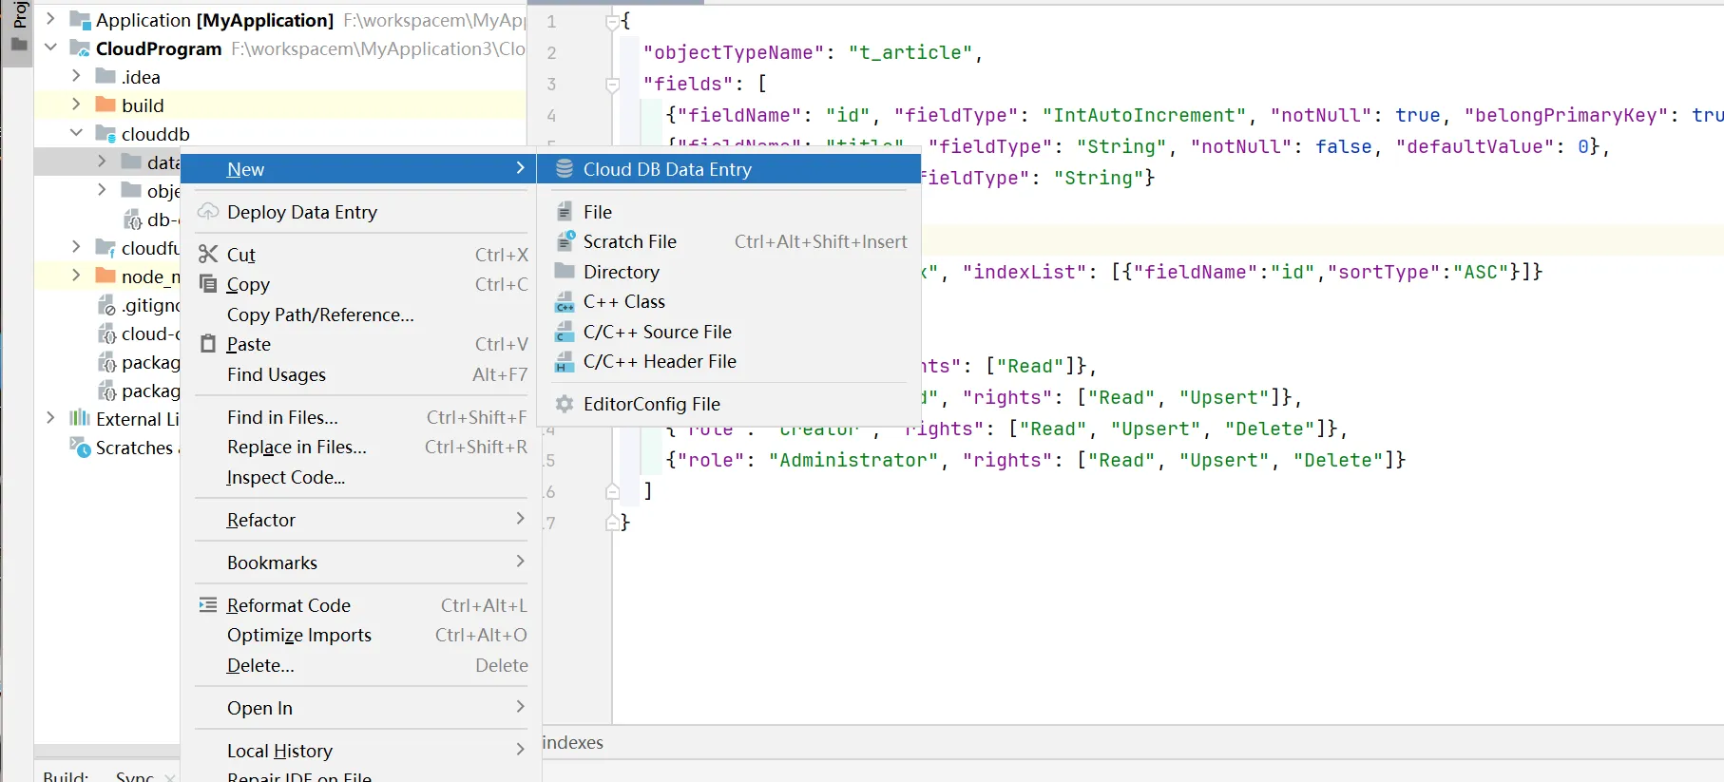Click the C/C++ Source File icon
This screenshot has width=1724, height=782.
(x=565, y=332)
